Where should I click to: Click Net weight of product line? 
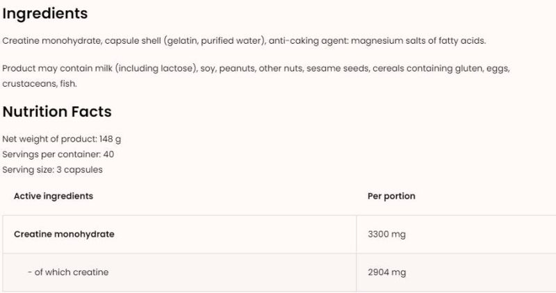62,139
